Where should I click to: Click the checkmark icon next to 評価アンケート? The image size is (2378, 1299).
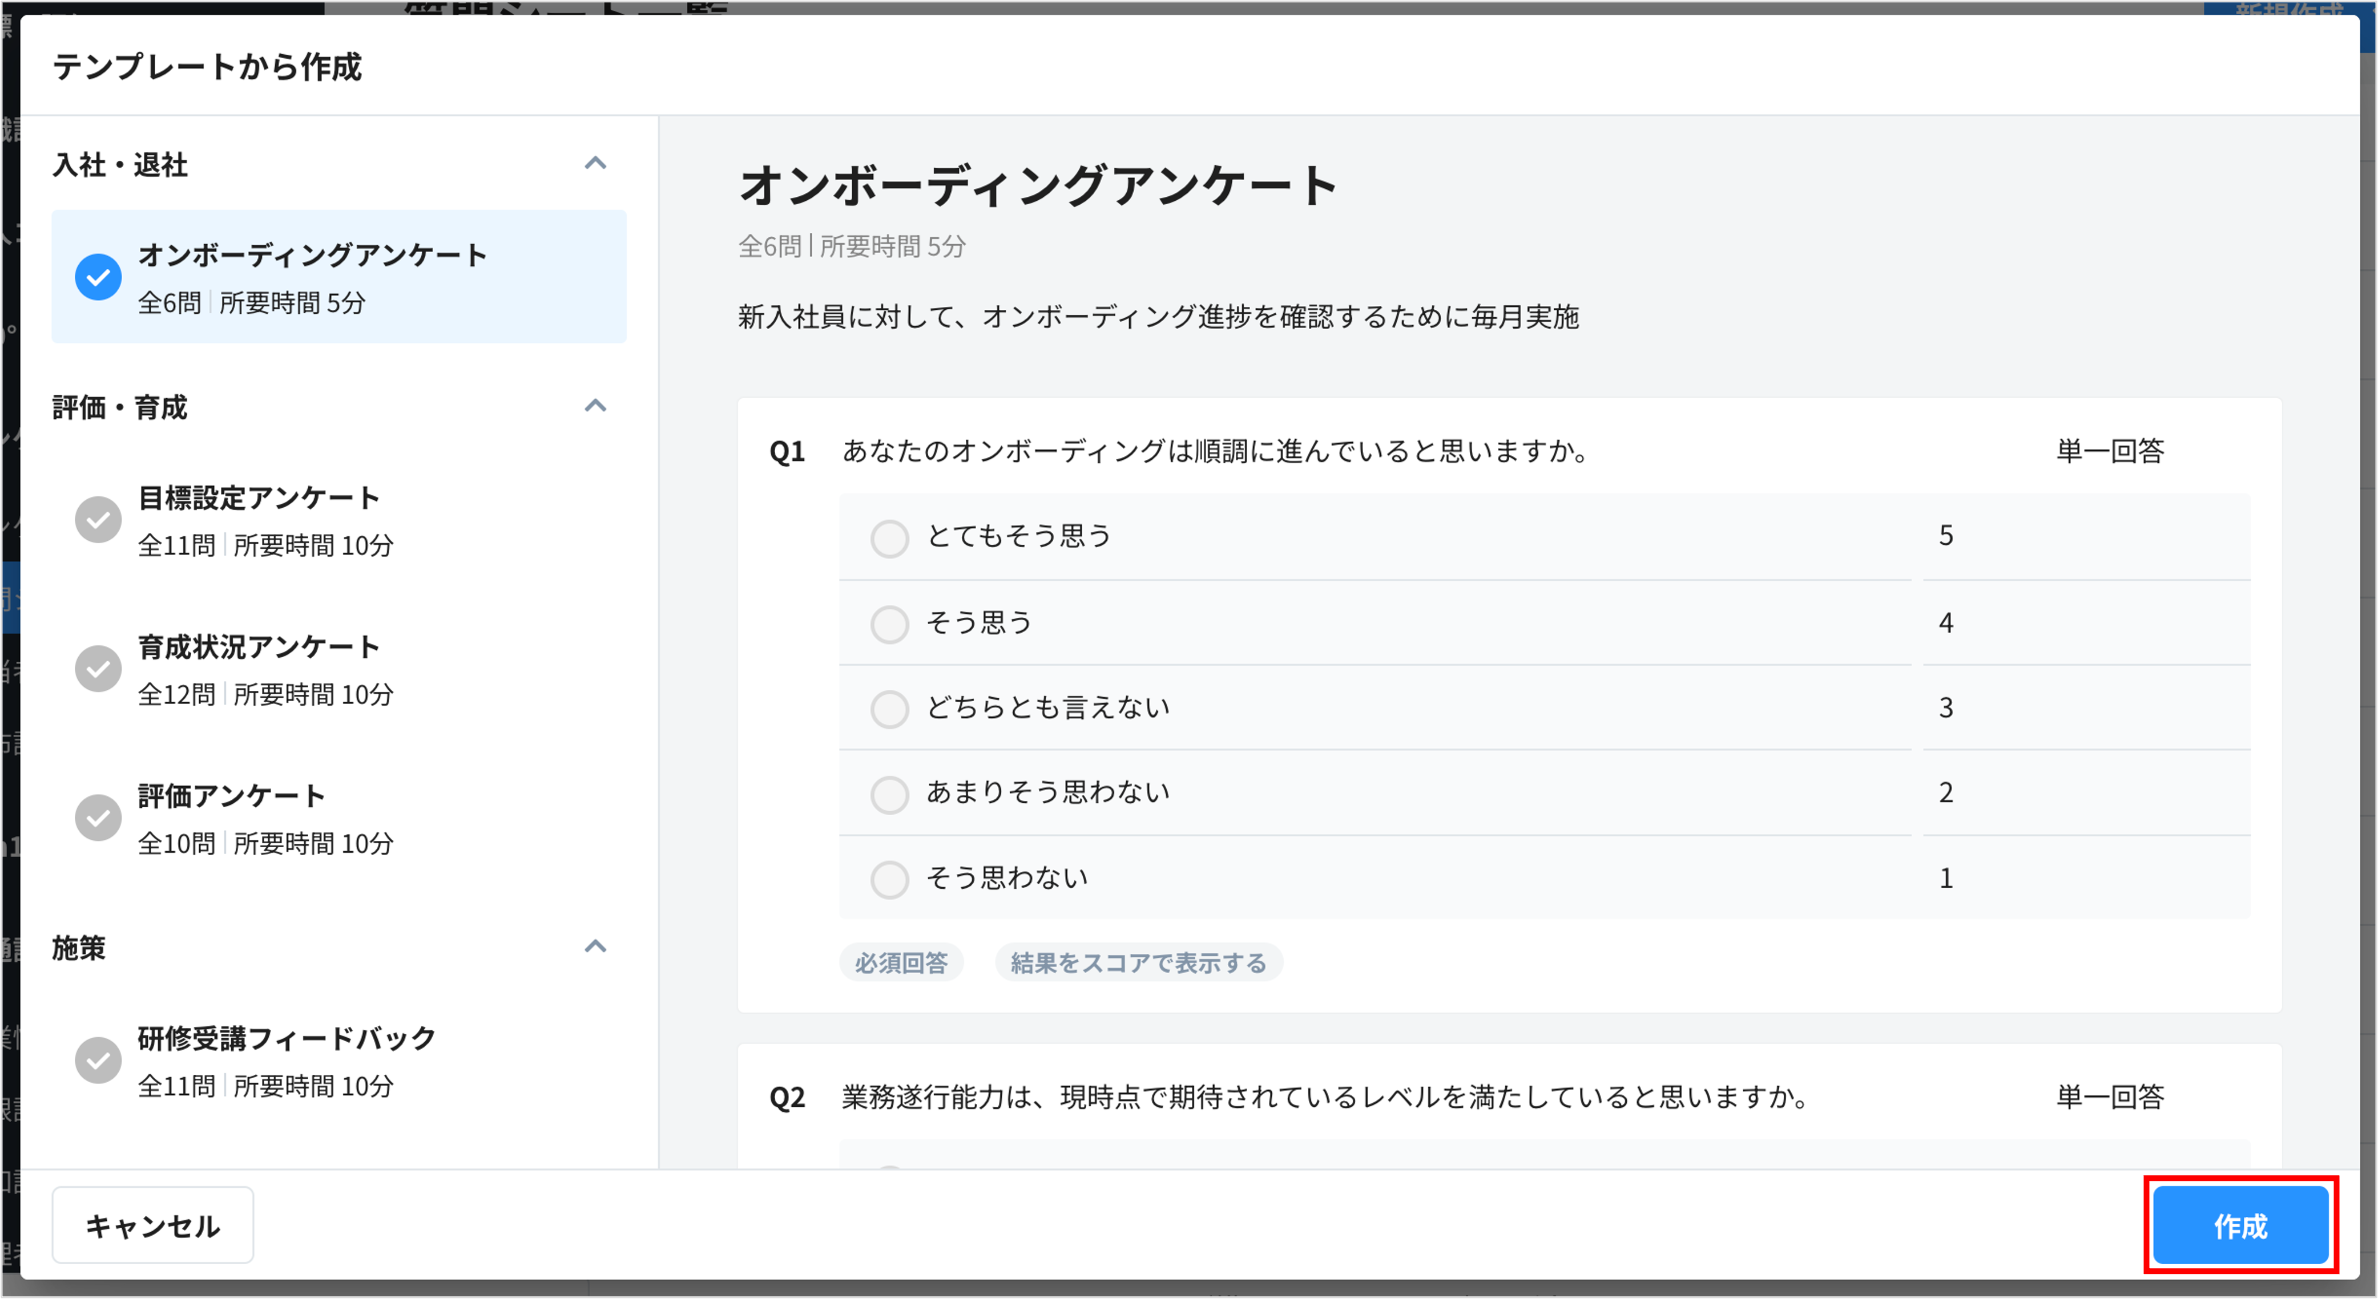pyautogui.click(x=98, y=816)
